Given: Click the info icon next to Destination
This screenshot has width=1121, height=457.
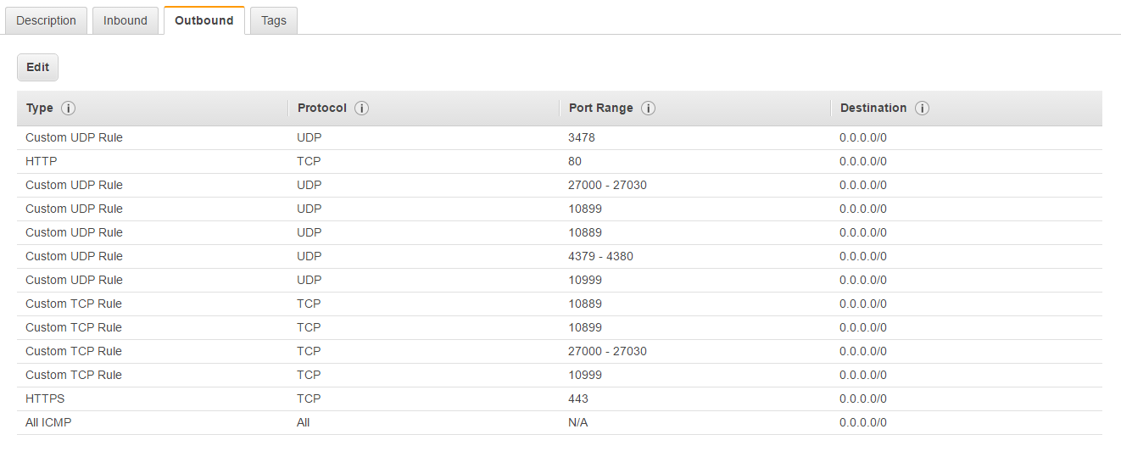Looking at the screenshot, I should (922, 109).
